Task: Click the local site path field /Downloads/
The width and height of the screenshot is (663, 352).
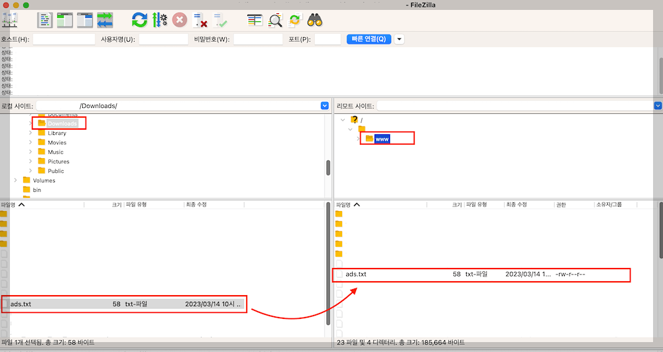Action: (x=178, y=105)
